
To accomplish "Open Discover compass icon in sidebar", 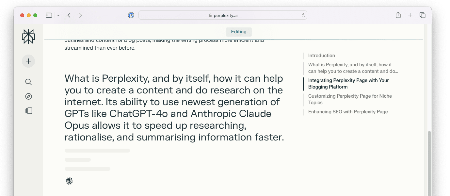I will (x=28, y=96).
